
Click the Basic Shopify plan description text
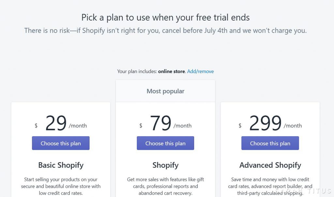click(x=61, y=186)
